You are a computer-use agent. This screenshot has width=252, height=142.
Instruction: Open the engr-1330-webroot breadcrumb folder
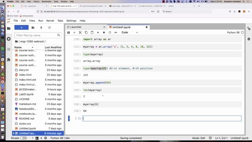tap(32, 41)
